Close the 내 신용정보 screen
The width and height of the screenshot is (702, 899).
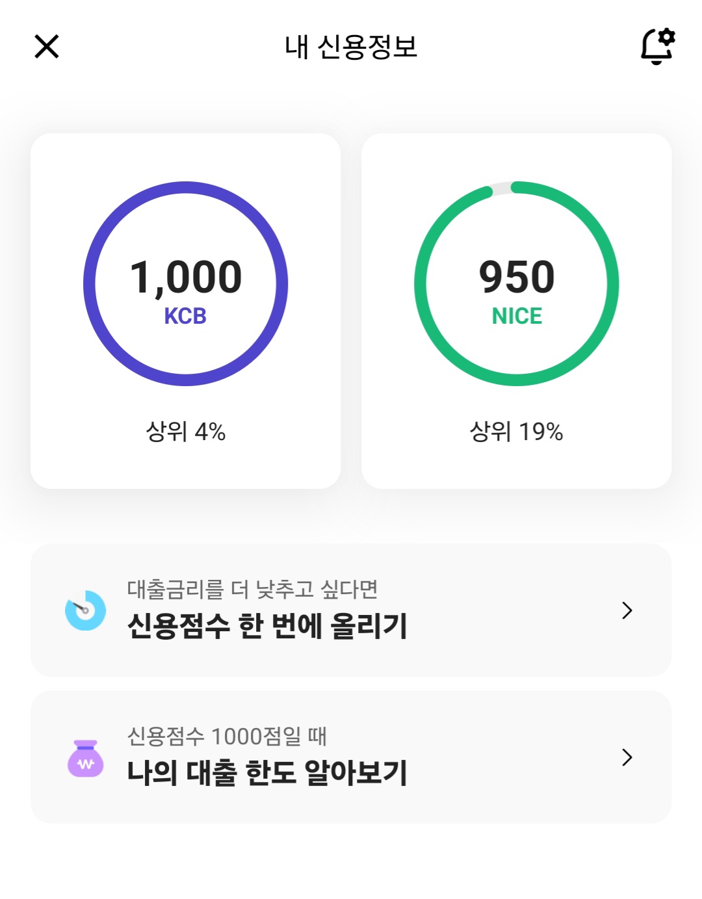[x=47, y=47]
